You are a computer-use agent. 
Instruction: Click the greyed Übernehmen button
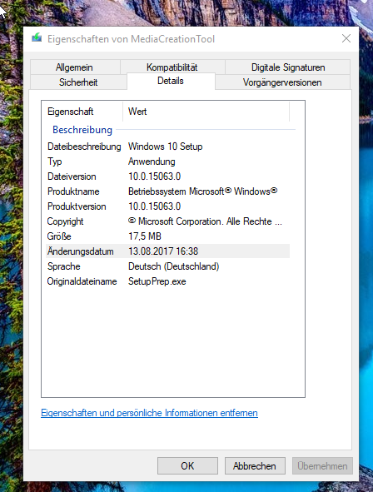pos(322,465)
